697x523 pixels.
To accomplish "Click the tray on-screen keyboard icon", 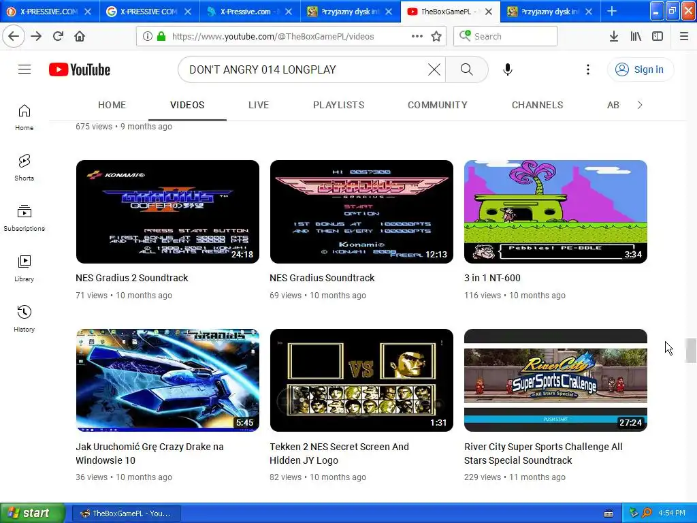I will [609, 513].
